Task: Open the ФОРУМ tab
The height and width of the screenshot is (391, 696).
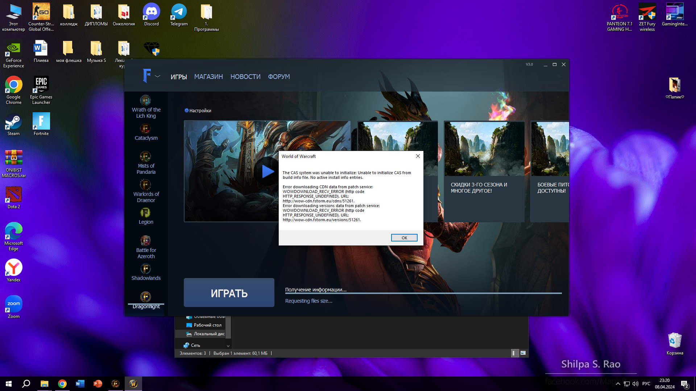Action: point(279,77)
